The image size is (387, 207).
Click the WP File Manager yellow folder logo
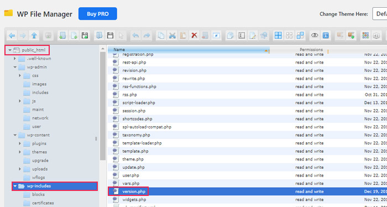[8, 13]
